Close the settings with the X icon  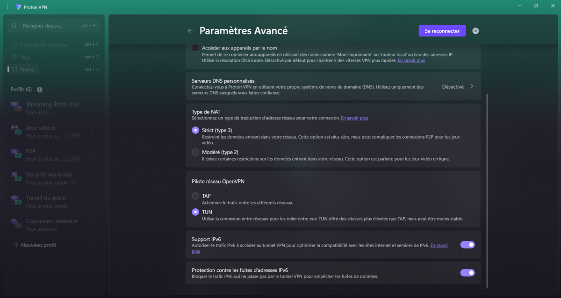point(475,31)
